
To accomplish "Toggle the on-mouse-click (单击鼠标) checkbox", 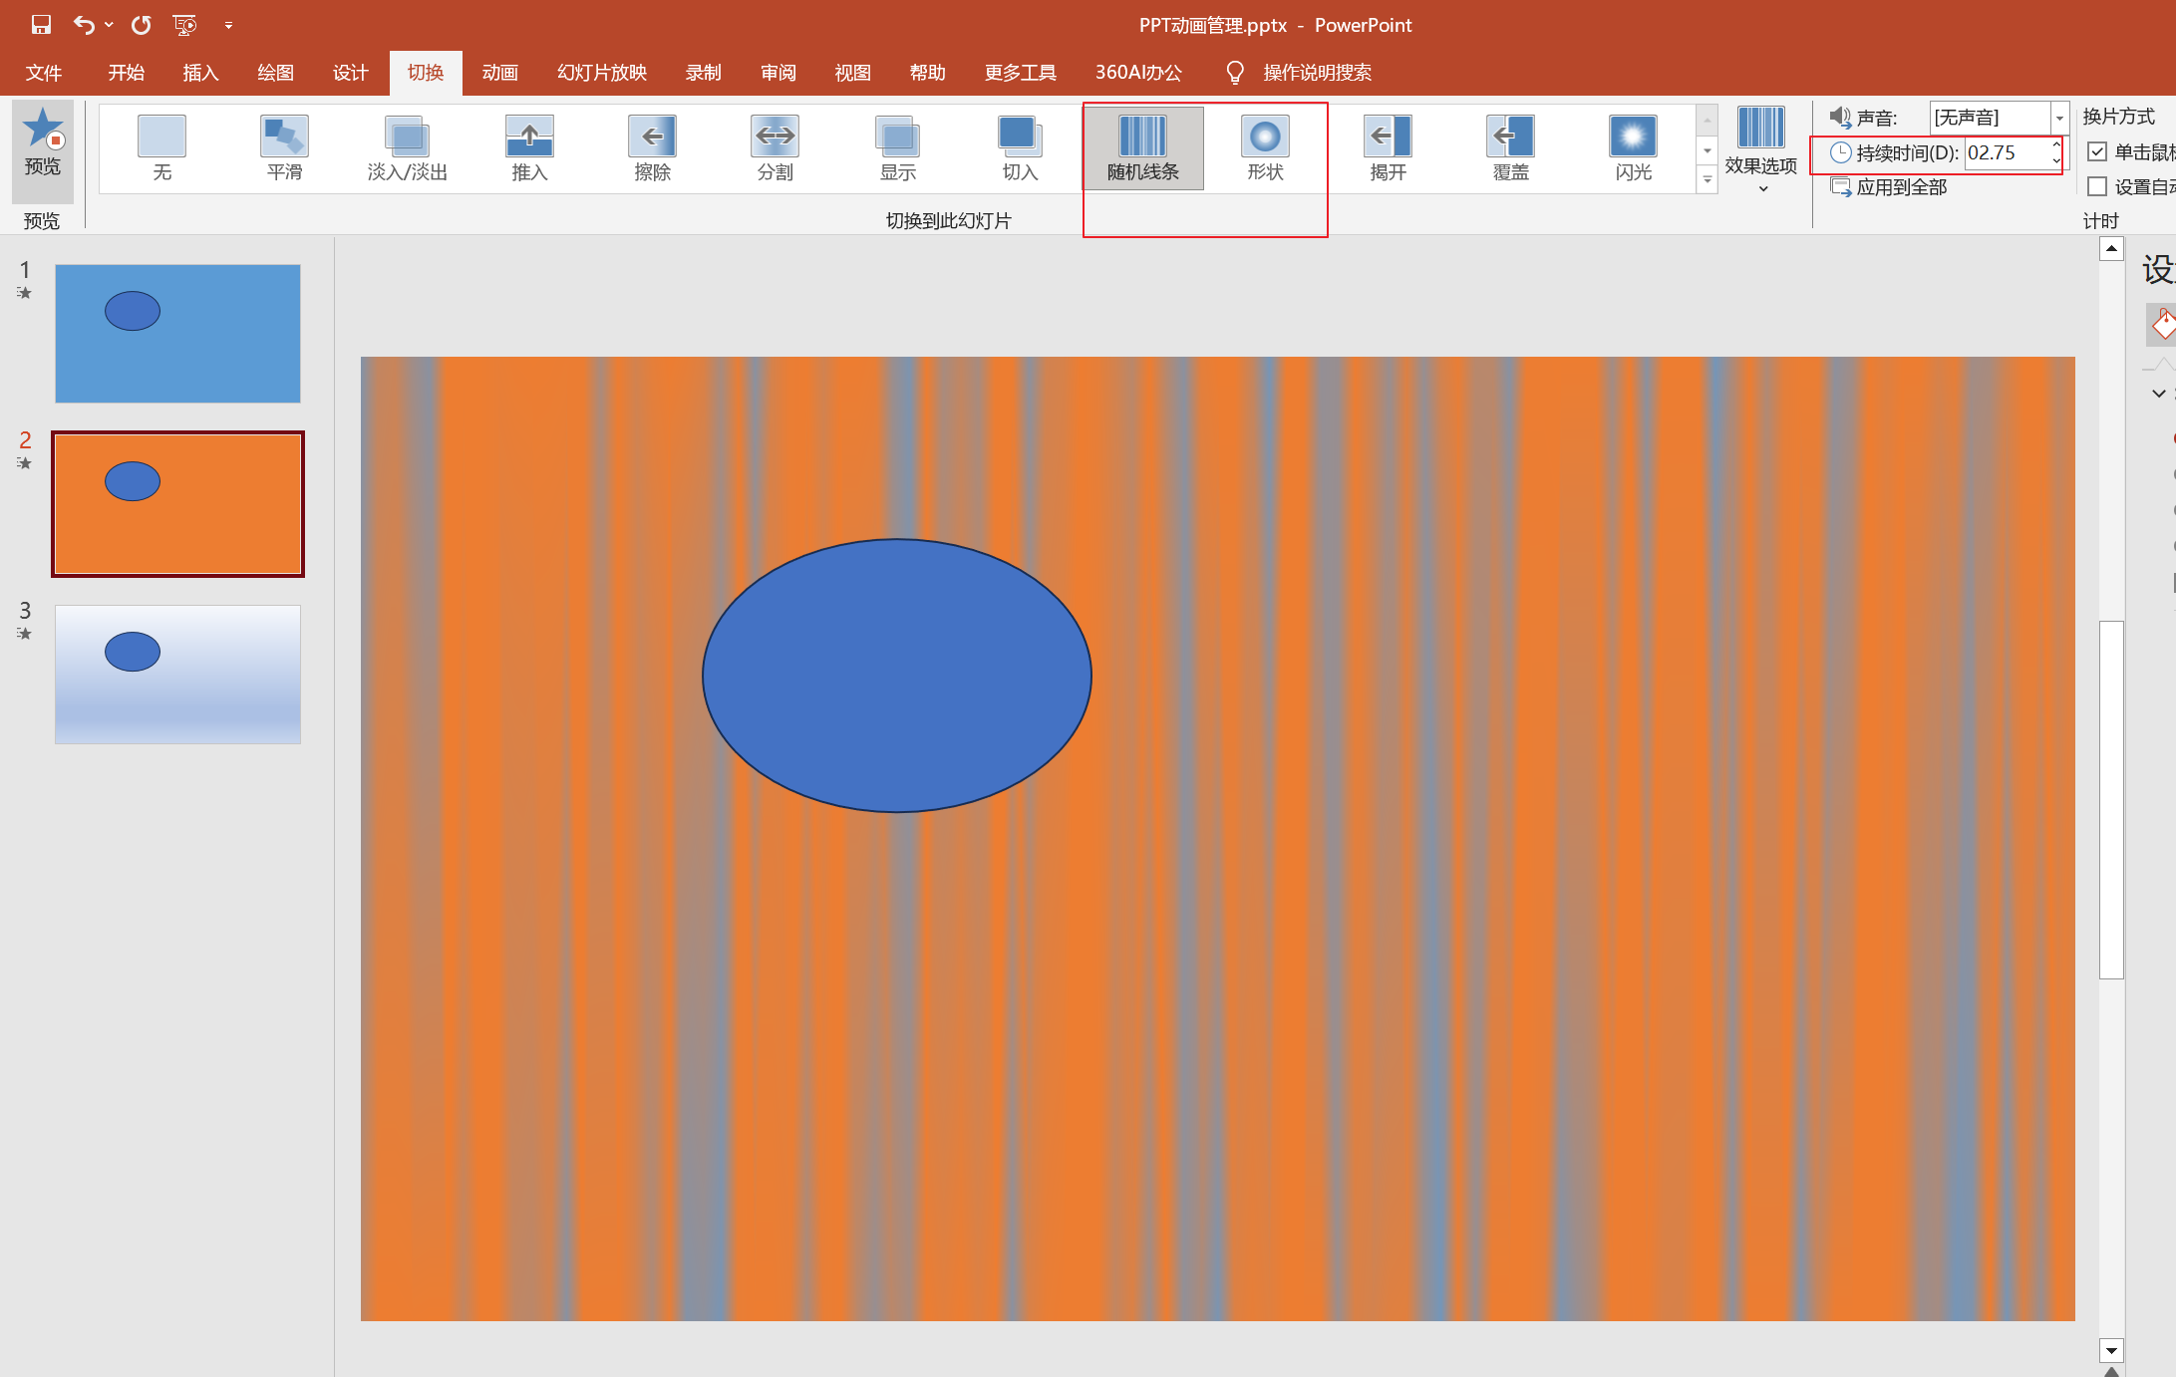I will pyautogui.click(x=2097, y=152).
